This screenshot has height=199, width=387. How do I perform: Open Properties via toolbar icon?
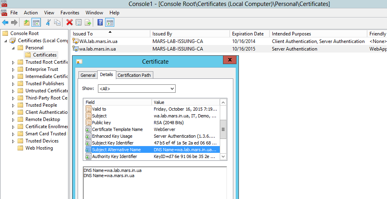(79, 23)
